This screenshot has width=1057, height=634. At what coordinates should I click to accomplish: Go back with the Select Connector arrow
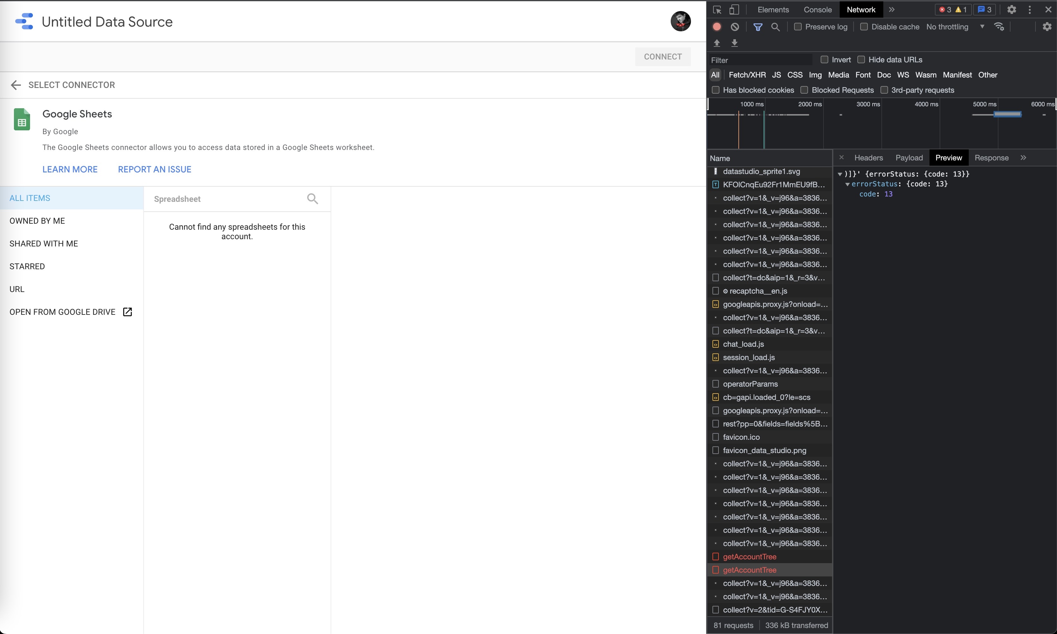pos(16,85)
